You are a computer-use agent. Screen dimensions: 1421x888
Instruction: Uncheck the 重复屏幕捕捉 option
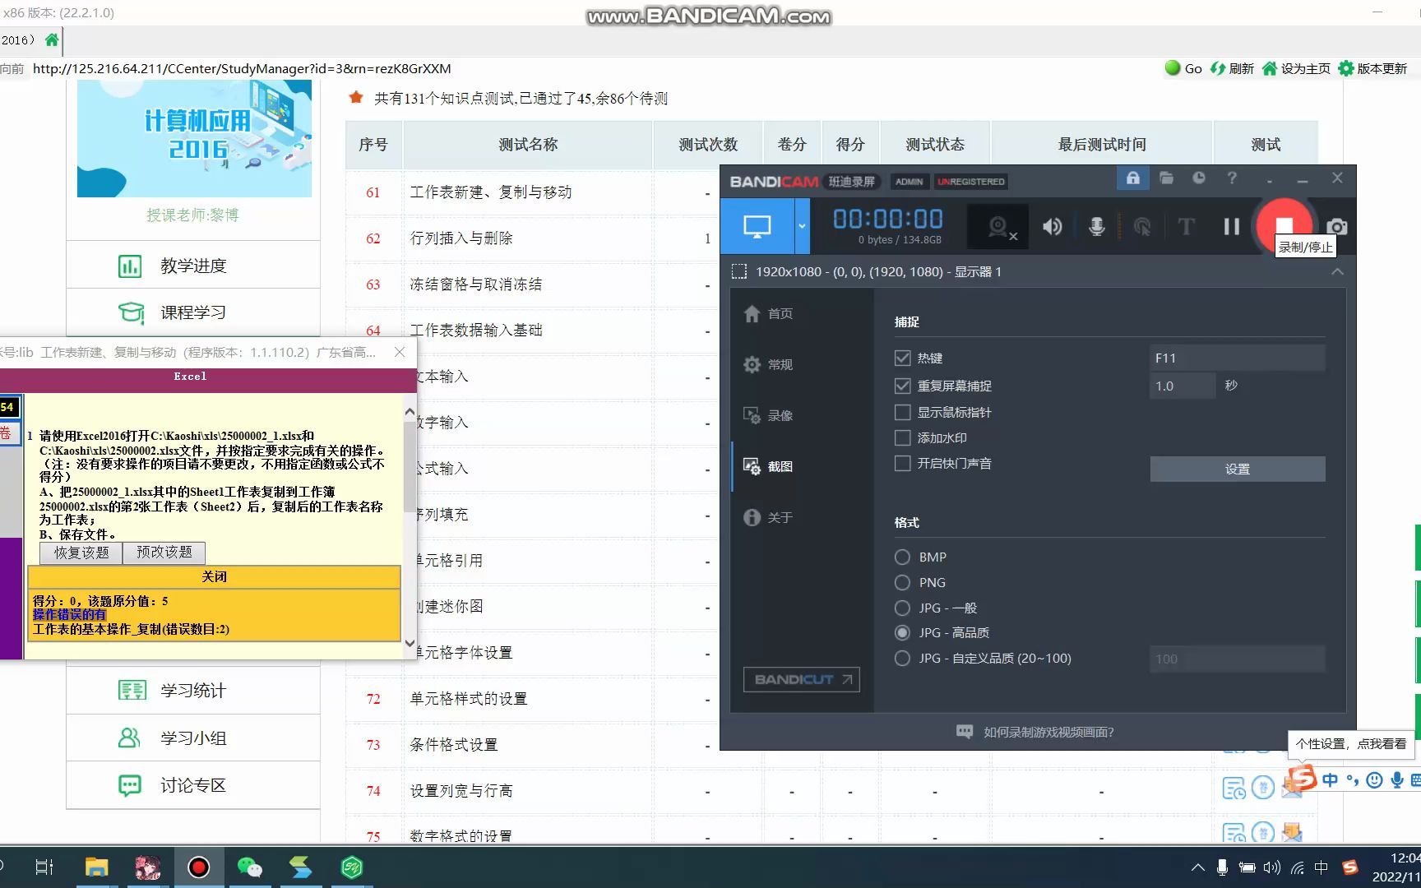[x=902, y=385]
